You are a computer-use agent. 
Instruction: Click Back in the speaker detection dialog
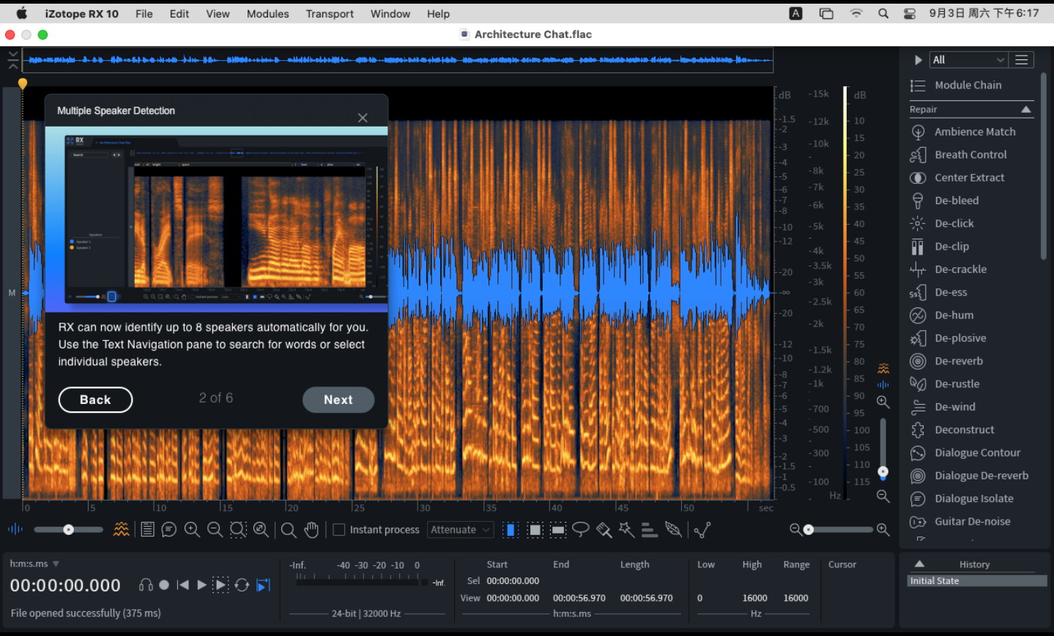coord(95,400)
